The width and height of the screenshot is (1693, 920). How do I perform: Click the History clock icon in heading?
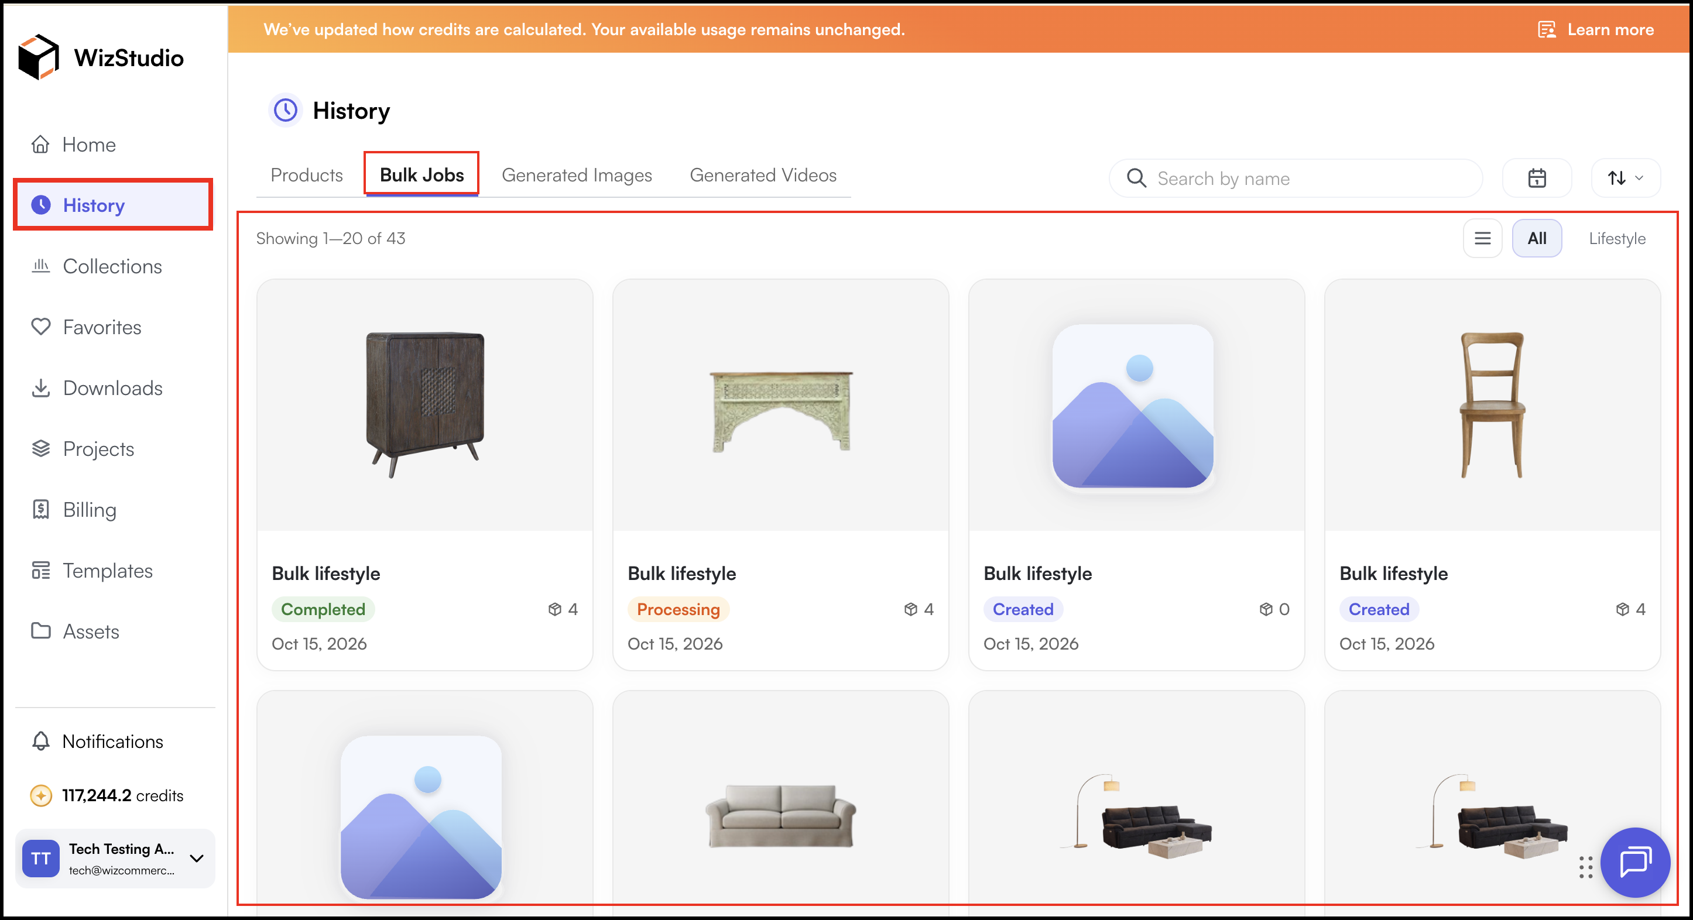[x=285, y=111]
